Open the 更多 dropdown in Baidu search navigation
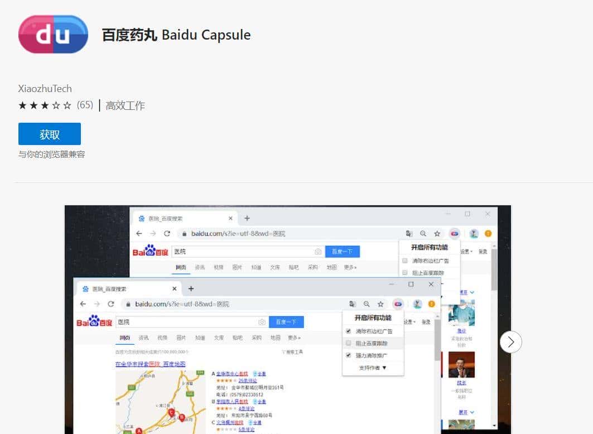 point(293,337)
